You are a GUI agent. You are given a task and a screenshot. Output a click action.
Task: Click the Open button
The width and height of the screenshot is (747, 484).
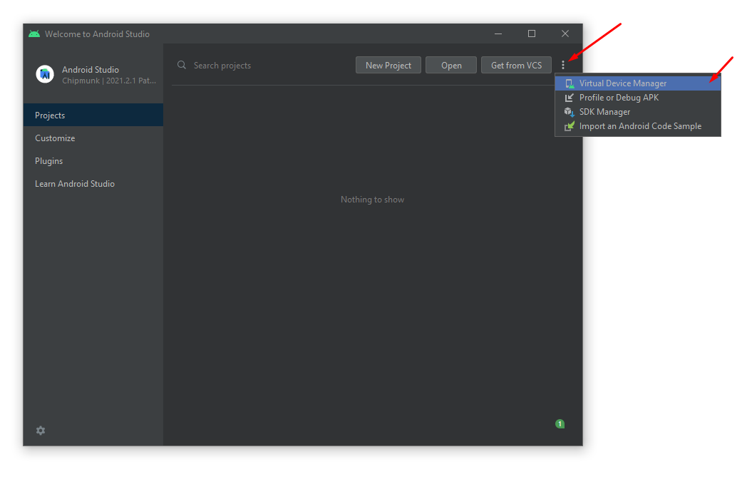tap(451, 66)
